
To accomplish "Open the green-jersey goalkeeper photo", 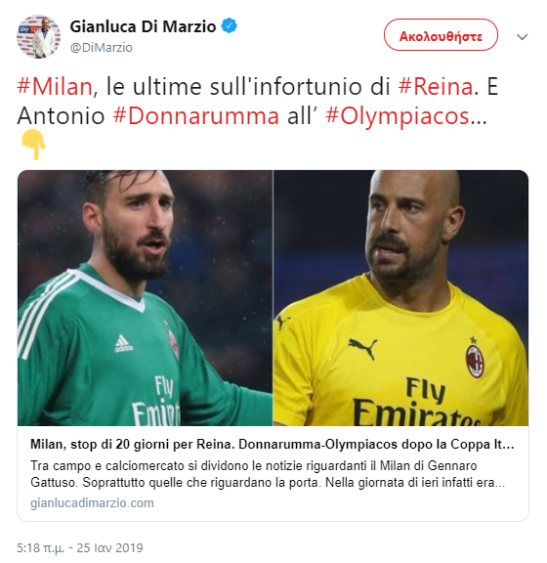I will [145, 298].
